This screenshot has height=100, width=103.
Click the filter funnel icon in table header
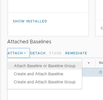click(x=89, y=63)
